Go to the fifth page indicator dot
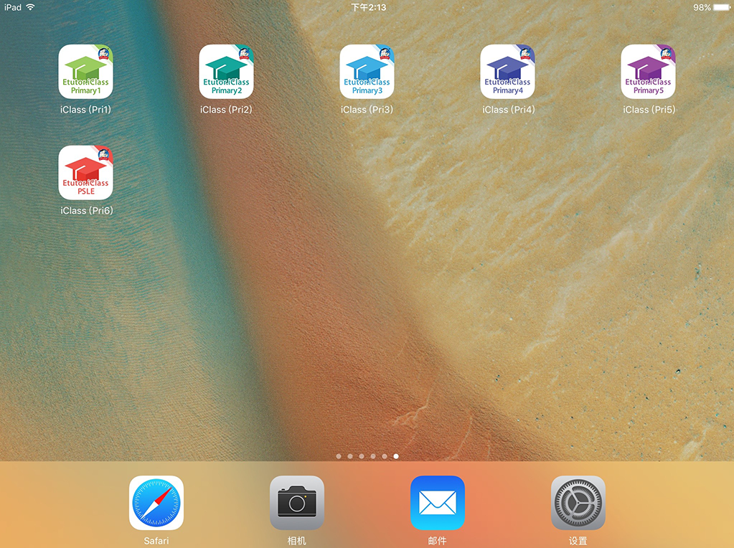 point(385,456)
